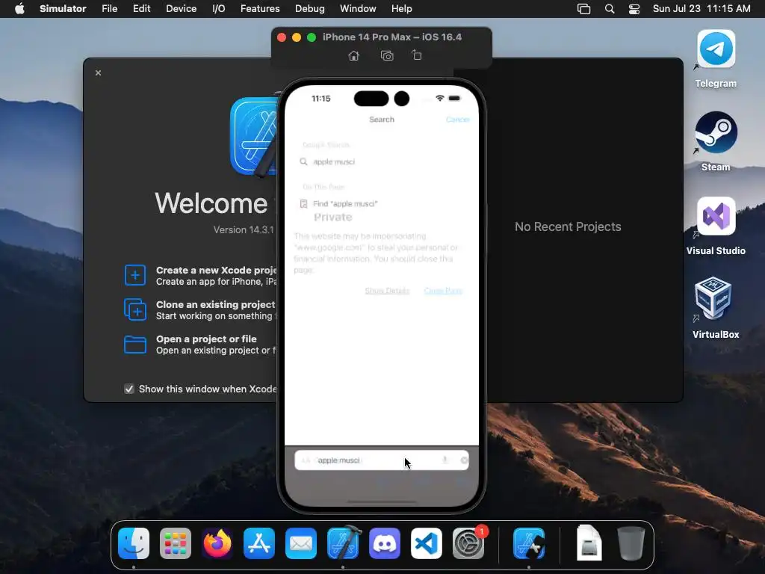Open Visual Studio Code in the Dock
The height and width of the screenshot is (574, 765).
[427, 543]
